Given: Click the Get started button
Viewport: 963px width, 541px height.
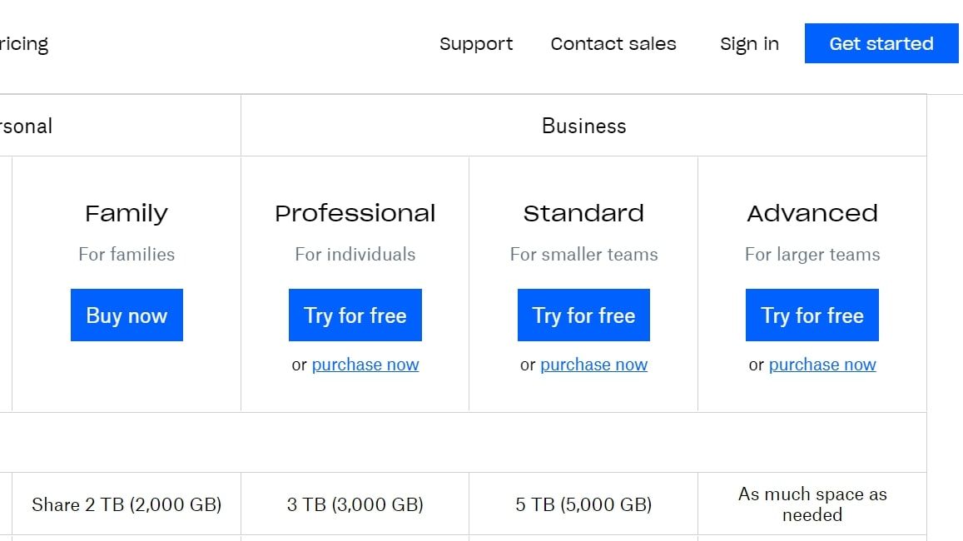Looking at the screenshot, I should pos(881,43).
